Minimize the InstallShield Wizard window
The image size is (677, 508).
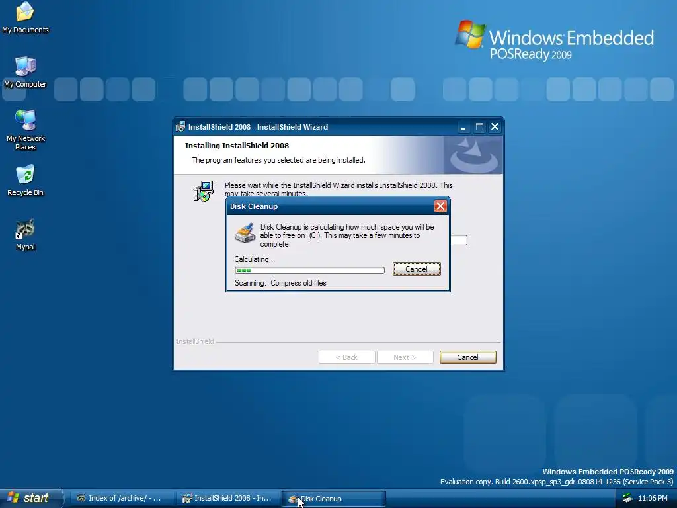coord(463,127)
